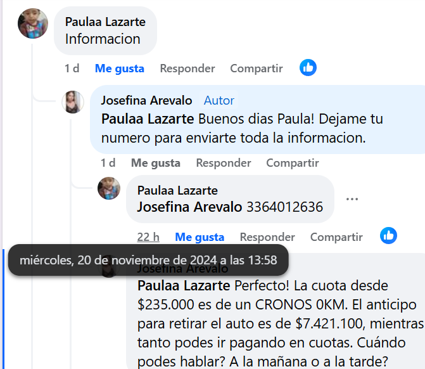Click Responder under the phone number comment
This screenshot has width=425, height=369.
click(x=267, y=237)
